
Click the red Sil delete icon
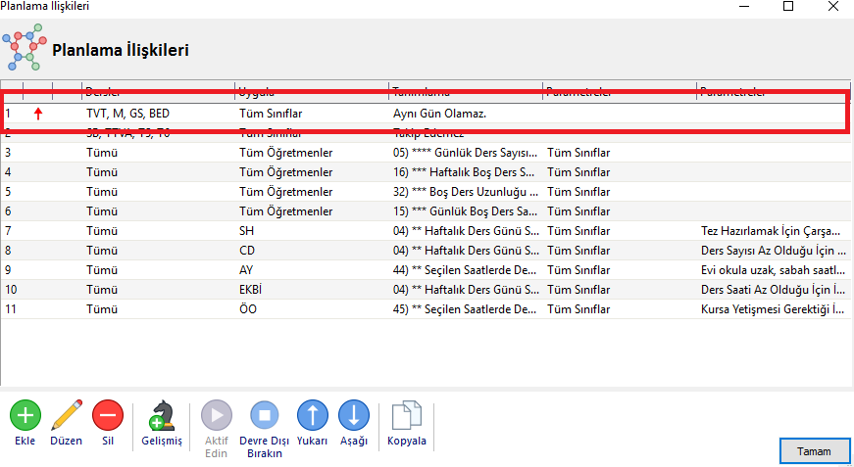108,415
